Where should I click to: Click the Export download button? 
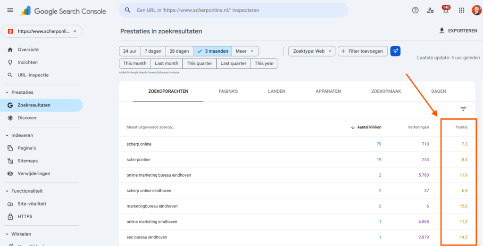coord(458,31)
